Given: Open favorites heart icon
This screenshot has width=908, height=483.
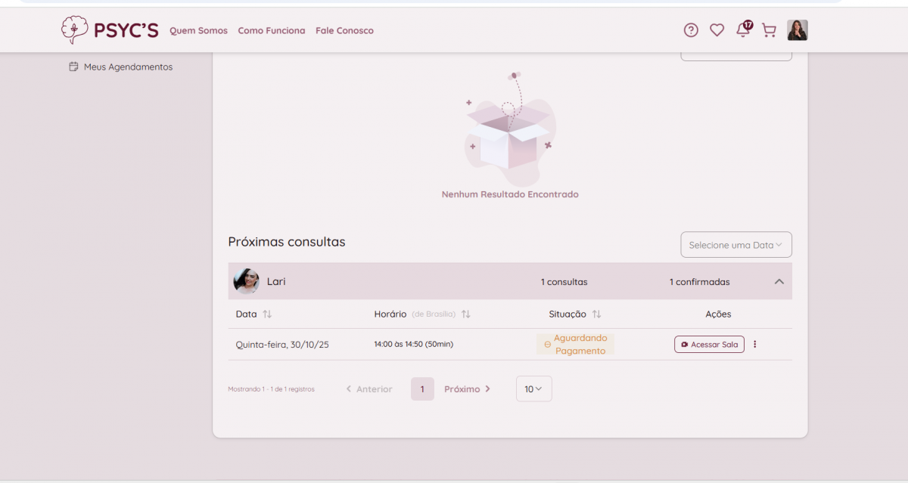Looking at the screenshot, I should click(717, 30).
